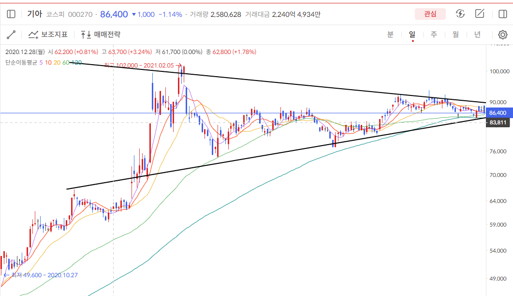Click the 단순이동평균 indicator label
The image size is (513, 296).
coord(21,62)
